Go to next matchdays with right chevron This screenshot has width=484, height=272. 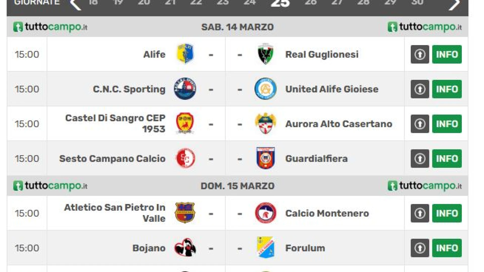(454, 4)
